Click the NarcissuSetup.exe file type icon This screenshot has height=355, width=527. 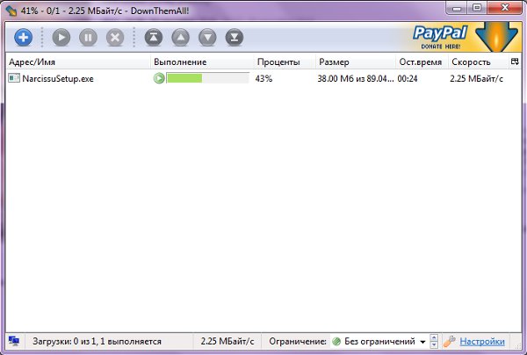(13, 78)
